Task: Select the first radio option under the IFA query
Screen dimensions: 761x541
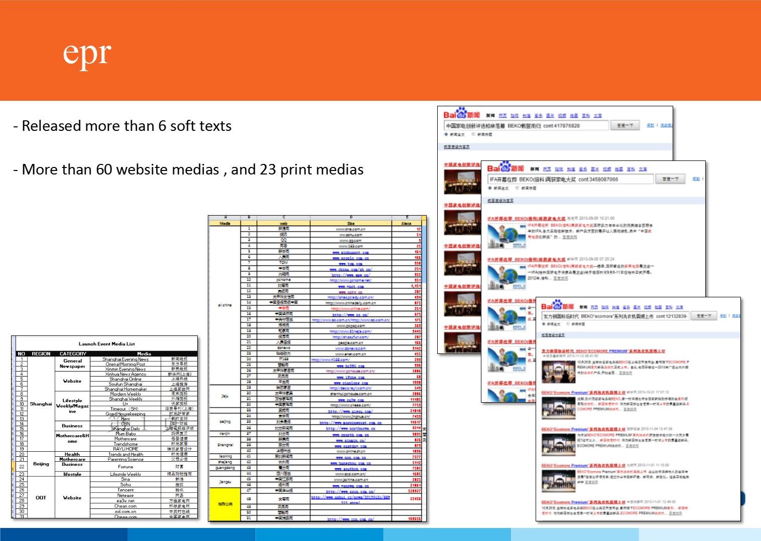Action: [x=490, y=188]
